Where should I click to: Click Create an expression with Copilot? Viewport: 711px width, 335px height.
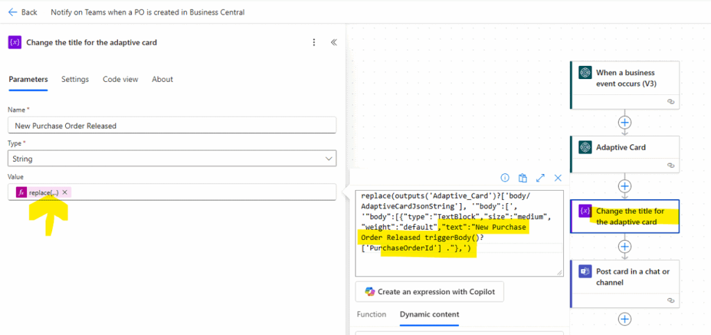click(429, 291)
